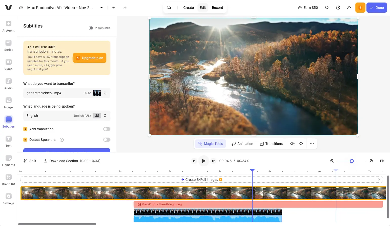Turn on Detect Speakers toggle
This screenshot has height=226, width=390.
pos(107,140)
